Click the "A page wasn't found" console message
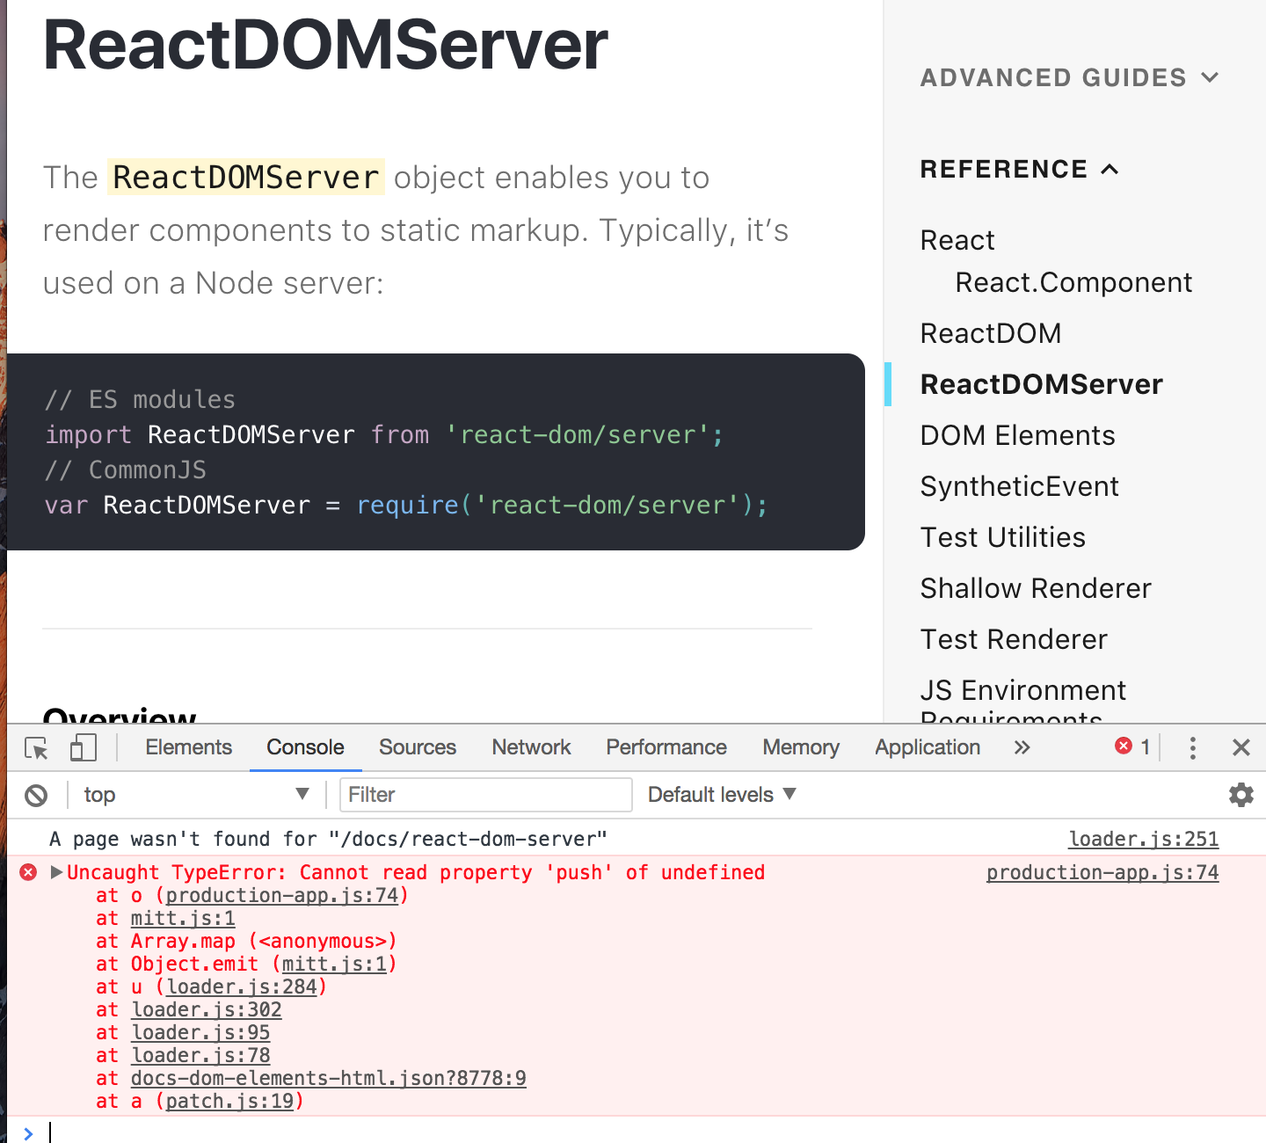Viewport: 1266px width, 1143px height. coord(328,839)
